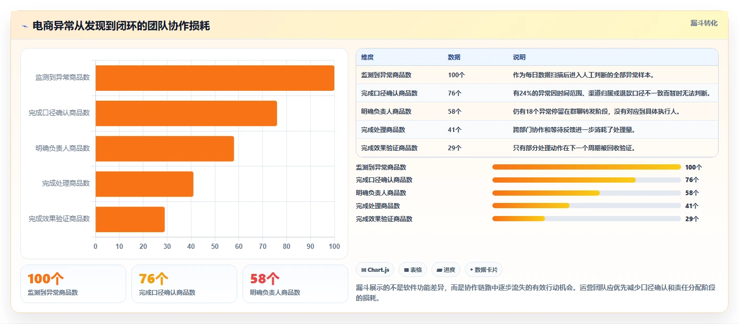Click the 58个 progress bar for 明确负责人商品数
The width and height of the screenshot is (739, 324).
[x=587, y=193]
